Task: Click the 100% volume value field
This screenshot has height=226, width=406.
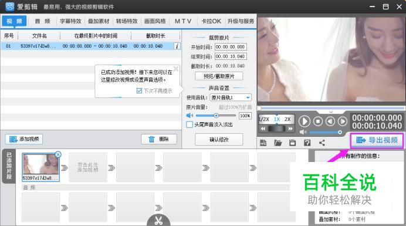Action: click(x=245, y=116)
